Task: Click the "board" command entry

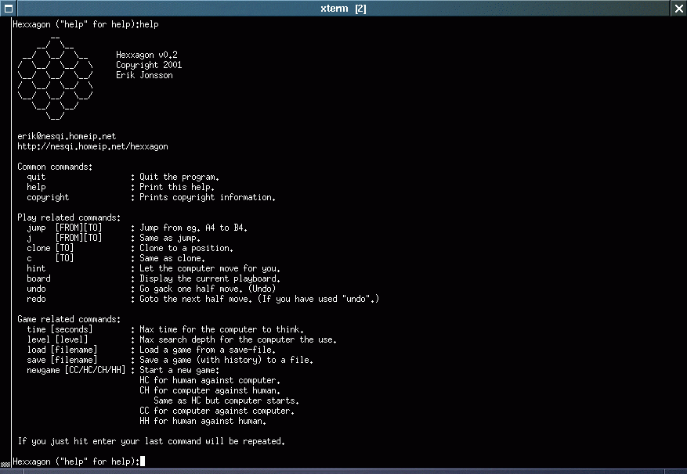Action: click(x=38, y=278)
